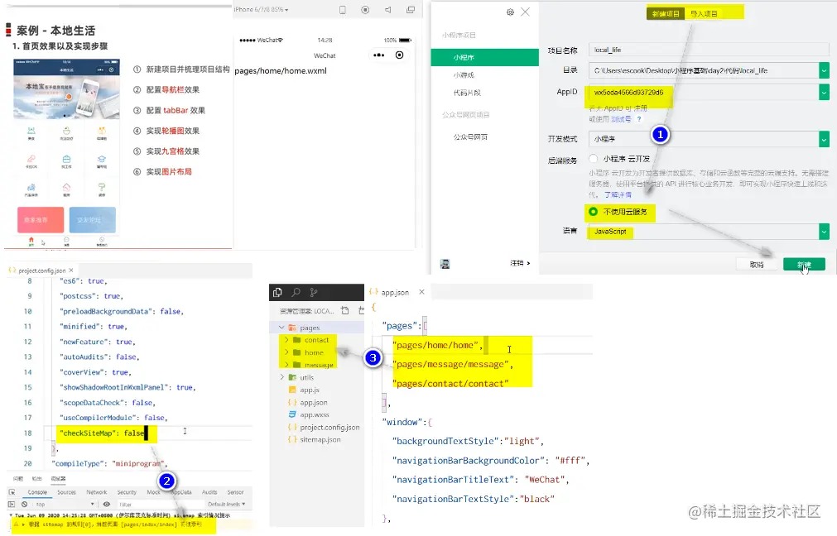The height and width of the screenshot is (536, 837).
Task: Open the 开发模式 dropdown arrow
Action: (825, 139)
